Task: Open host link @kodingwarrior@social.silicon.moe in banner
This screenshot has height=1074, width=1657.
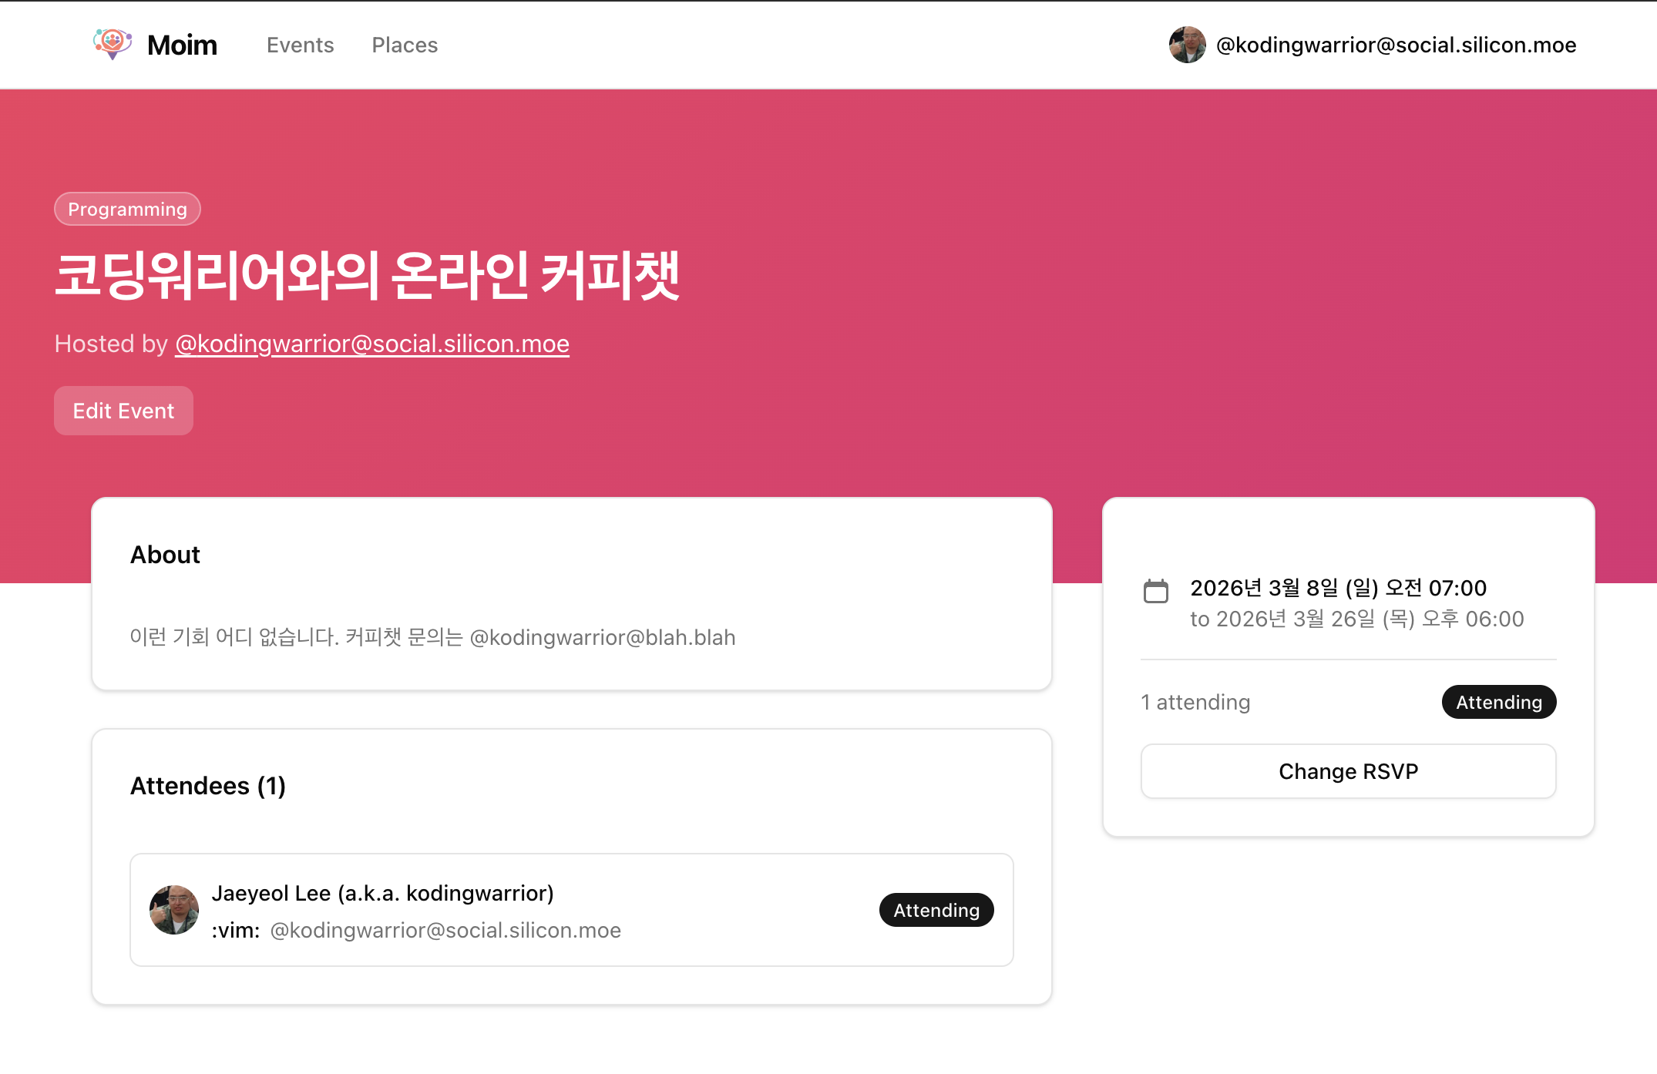Action: tap(372, 344)
